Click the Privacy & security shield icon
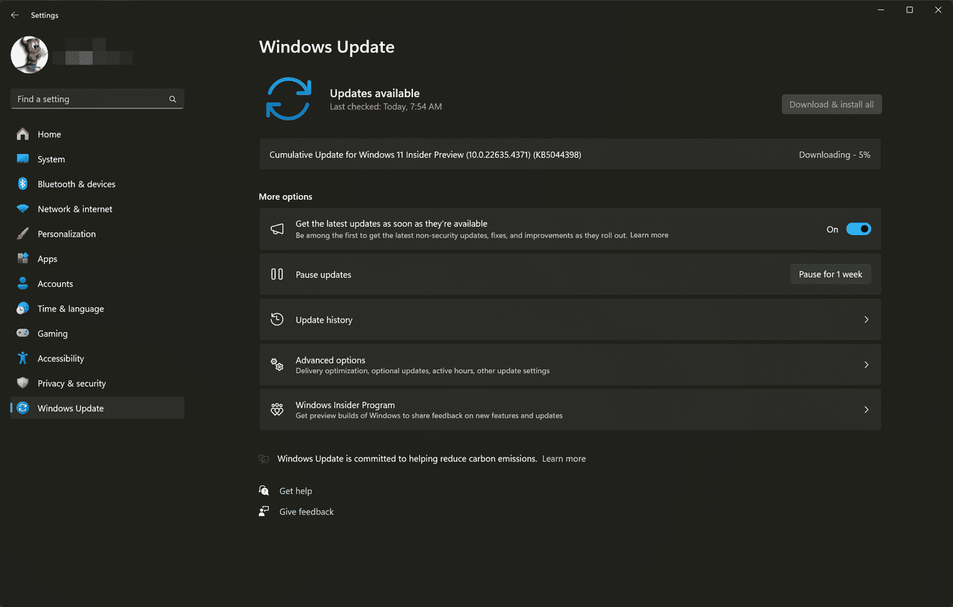953x607 pixels. (x=23, y=383)
